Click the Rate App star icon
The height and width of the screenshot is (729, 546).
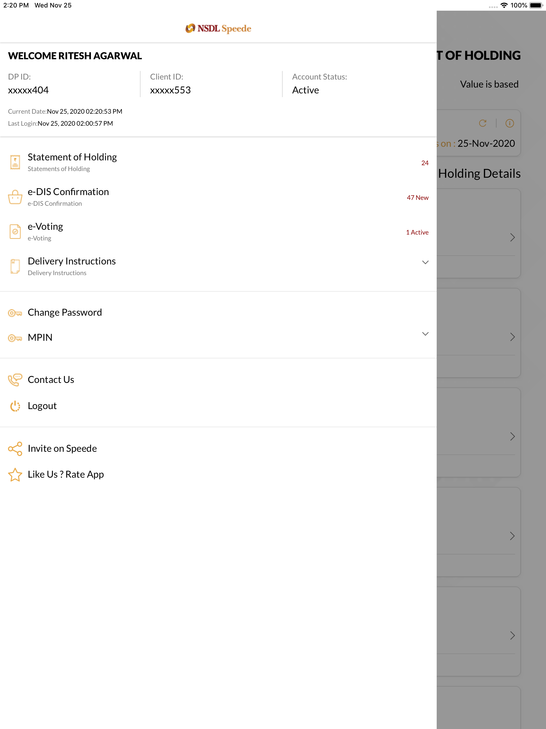pos(15,475)
